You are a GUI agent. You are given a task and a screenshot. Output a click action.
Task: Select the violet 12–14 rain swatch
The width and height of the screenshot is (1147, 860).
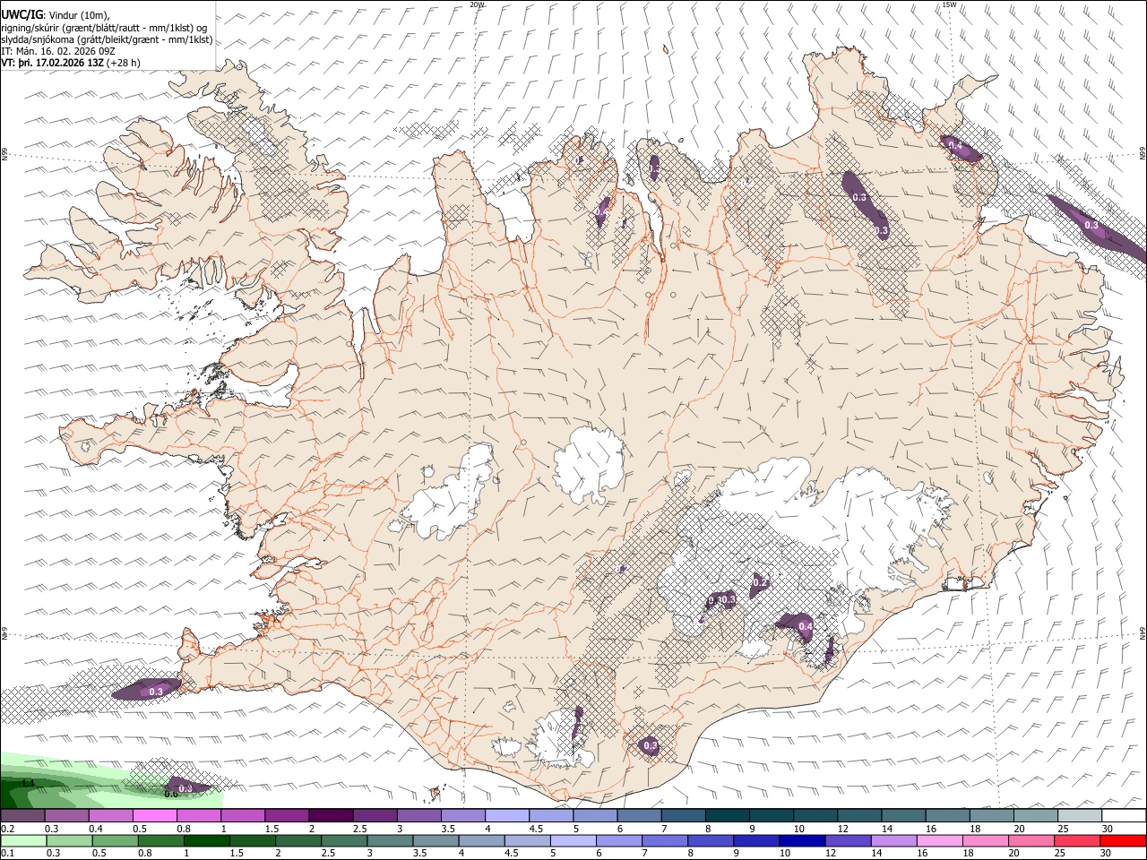click(848, 840)
